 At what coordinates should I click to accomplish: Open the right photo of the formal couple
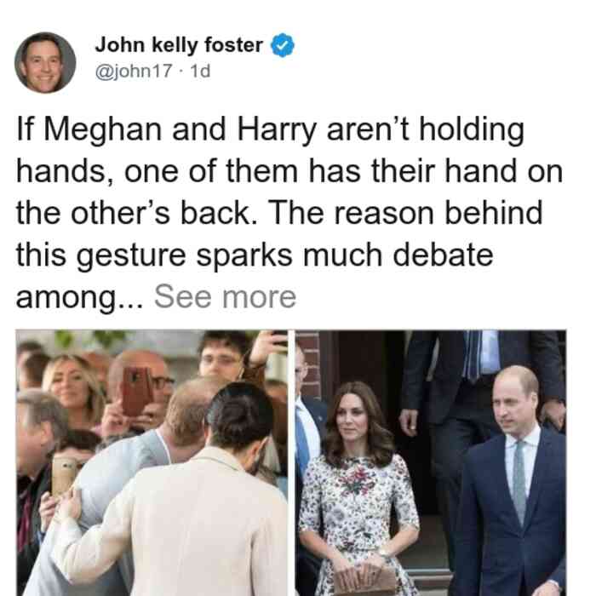431,463
